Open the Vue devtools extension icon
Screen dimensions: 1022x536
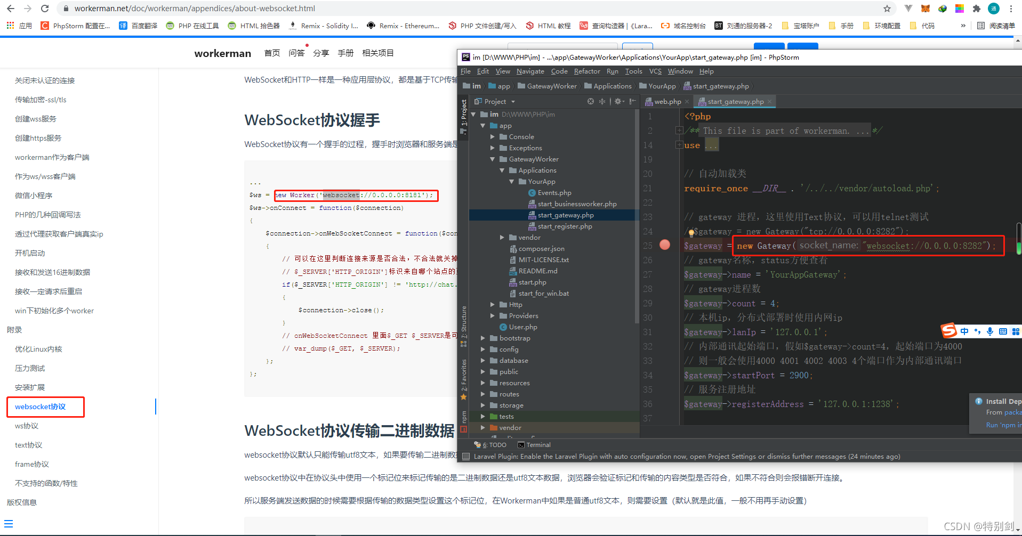(x=908, y=9)
